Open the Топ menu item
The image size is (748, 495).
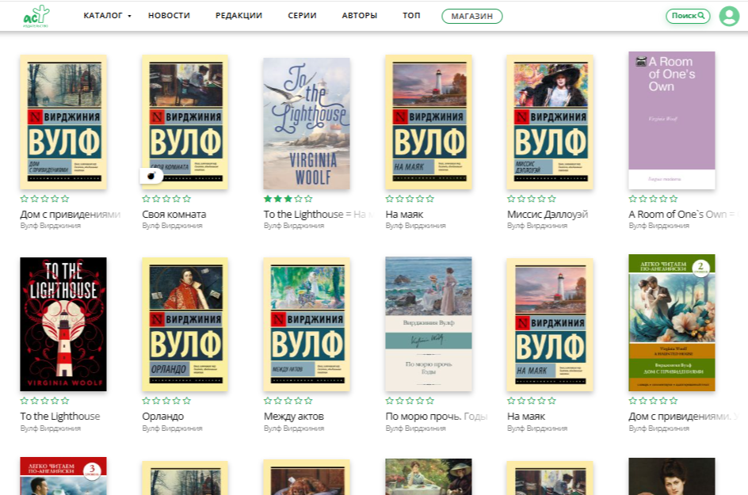click(x=411, y=16)
